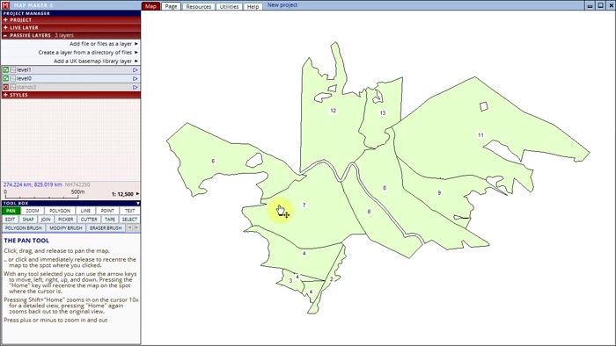
Task: Select the SNAP tool
Action: (28, 220)
